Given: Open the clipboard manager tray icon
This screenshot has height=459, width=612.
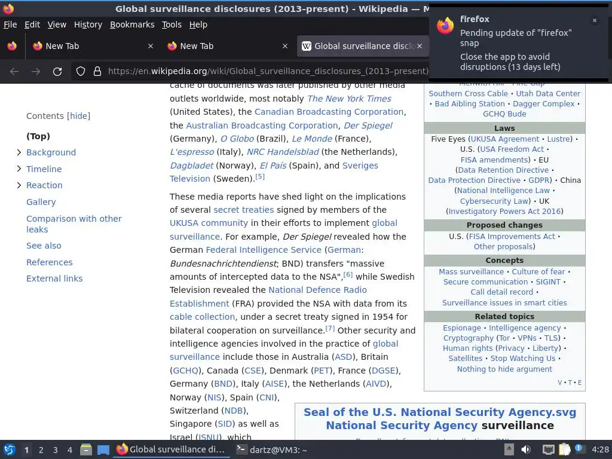Looking at the screenshot, I should click(x=564, y=449).
